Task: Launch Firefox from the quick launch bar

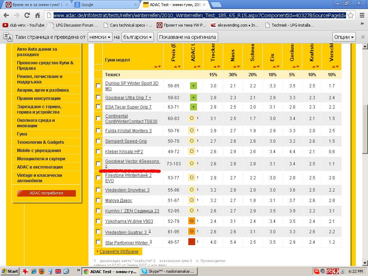Action: [x=42, y=271]
